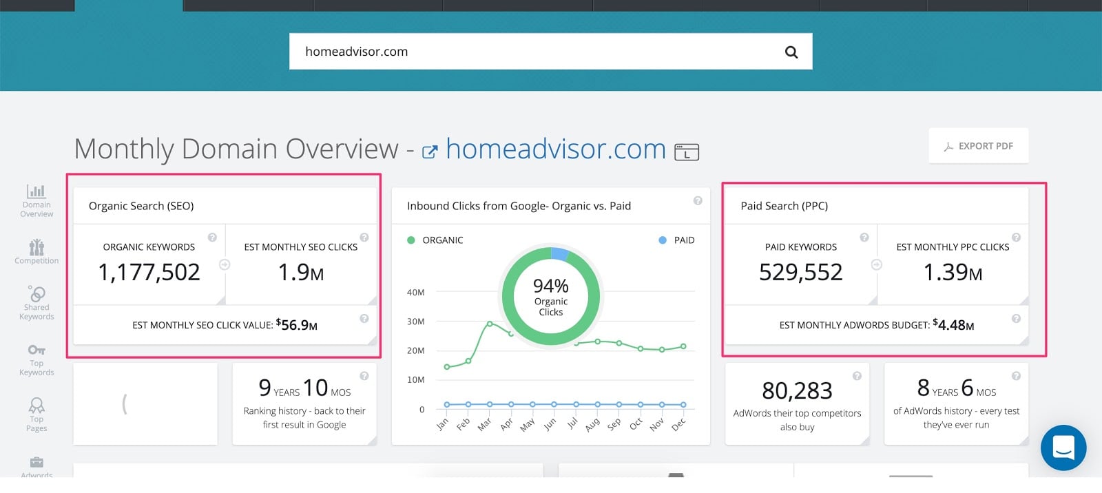This screenshot has height=493, width=1102.
Task: Click arrow icon next to Paid Keywords
Action: coord(876,264)
